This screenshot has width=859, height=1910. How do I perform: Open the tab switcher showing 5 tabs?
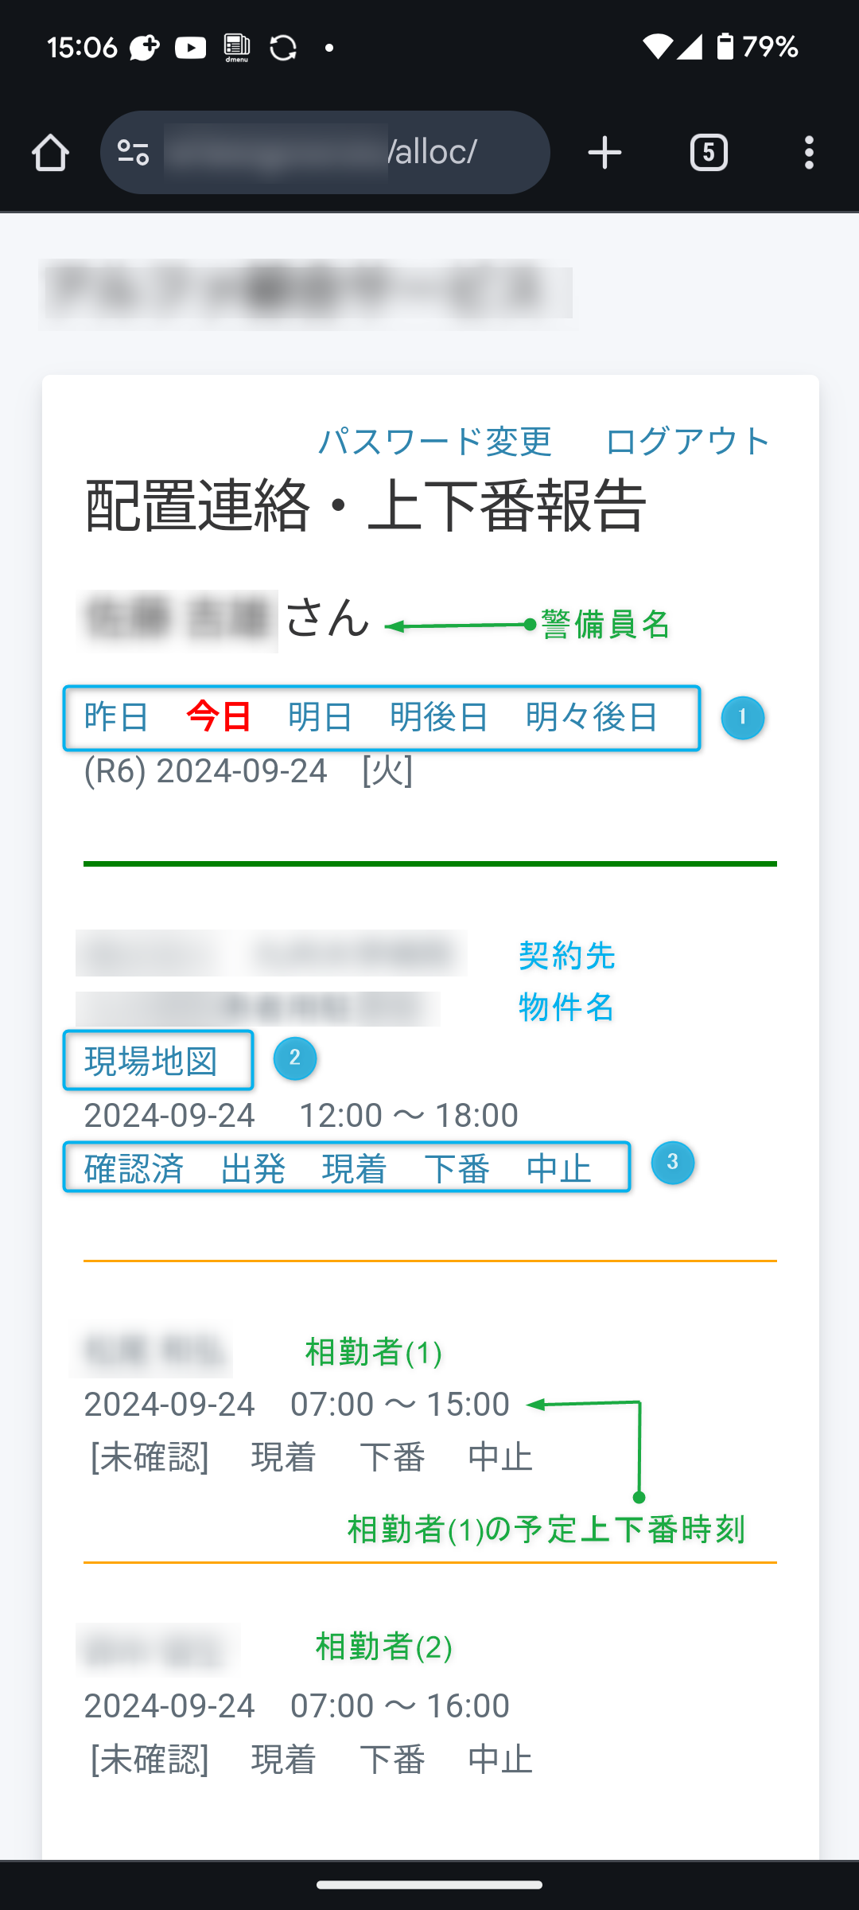709,153
